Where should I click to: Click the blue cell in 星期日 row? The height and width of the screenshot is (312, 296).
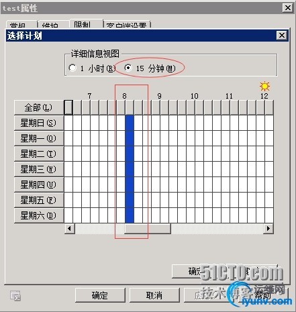pos(130,123)
